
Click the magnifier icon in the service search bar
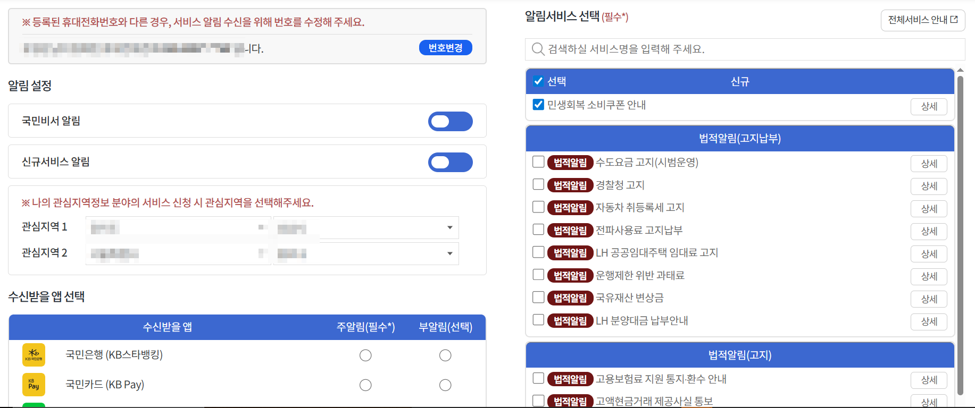click(537, 49)
